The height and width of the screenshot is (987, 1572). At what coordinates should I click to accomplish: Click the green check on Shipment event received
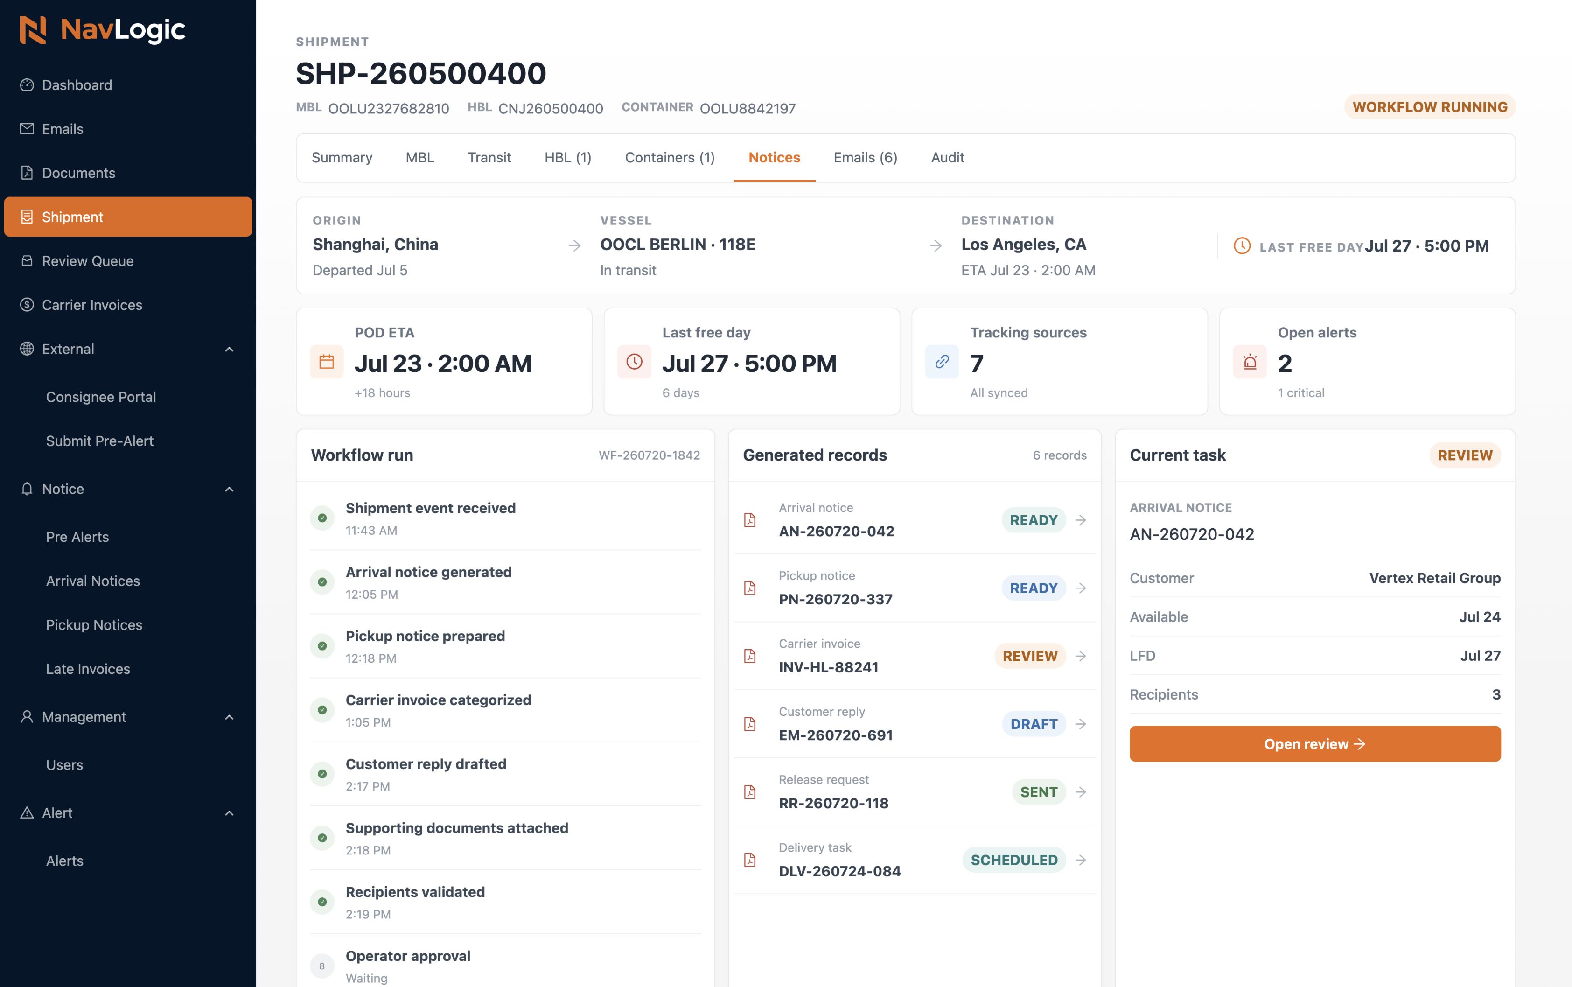pos(321,518)
